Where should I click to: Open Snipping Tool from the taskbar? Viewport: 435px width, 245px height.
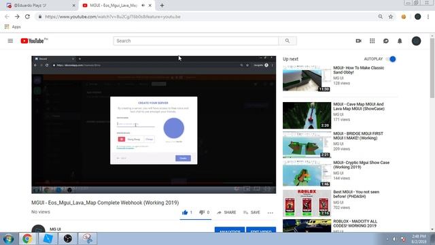click(88, 239)
